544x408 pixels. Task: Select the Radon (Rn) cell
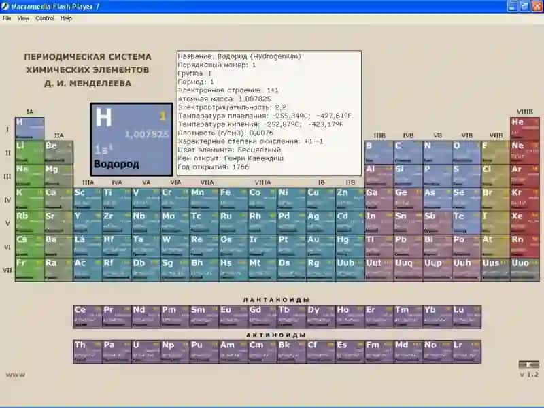(525, 247)
